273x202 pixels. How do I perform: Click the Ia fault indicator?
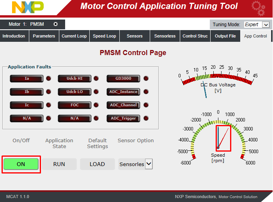pos(27,79)
